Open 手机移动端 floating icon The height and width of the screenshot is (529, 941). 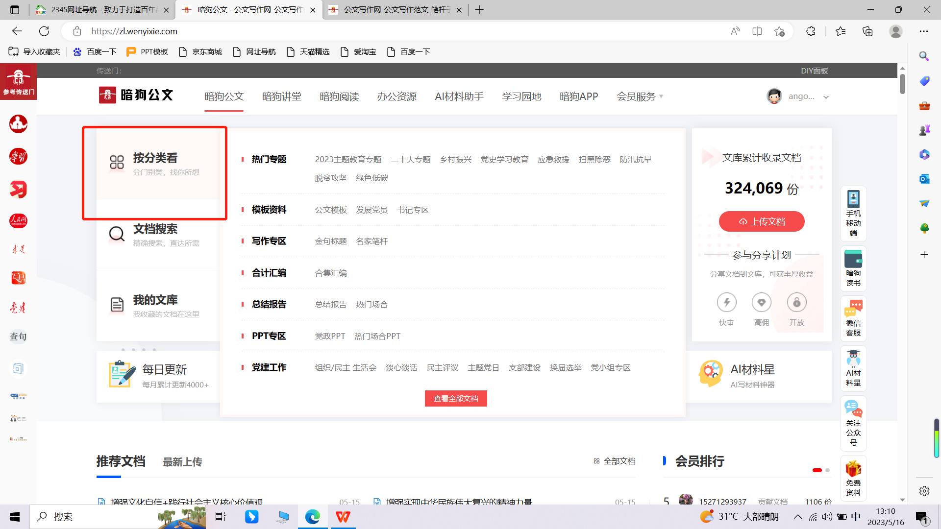click(x=853, y=214)
